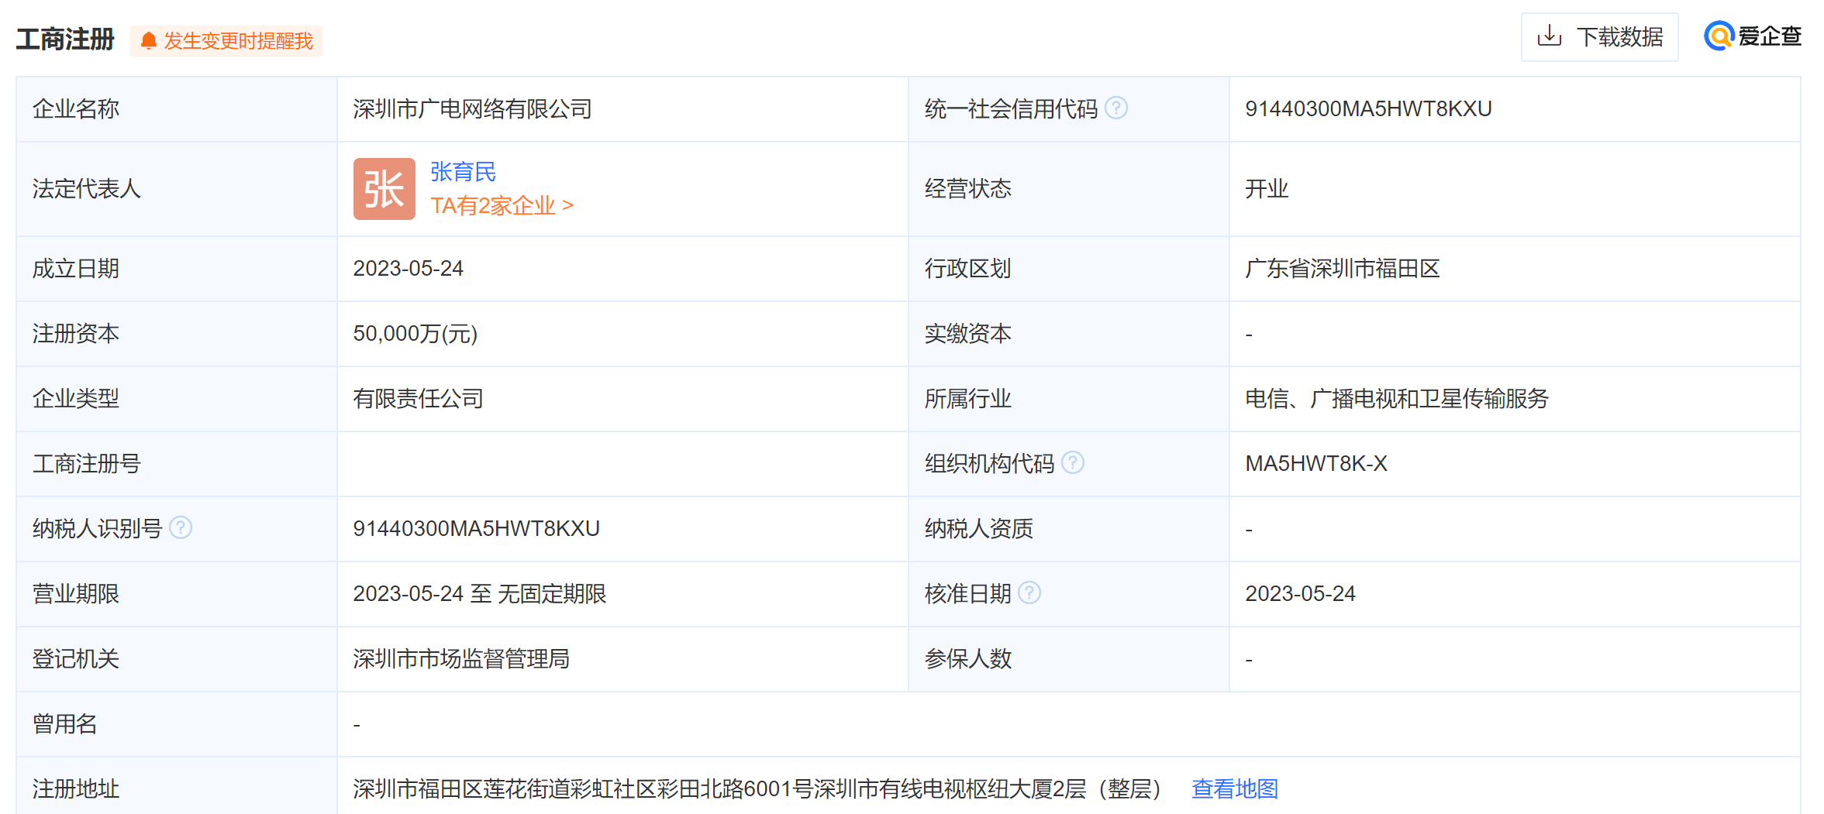Open the 张育民 profile link

point(463,172)
